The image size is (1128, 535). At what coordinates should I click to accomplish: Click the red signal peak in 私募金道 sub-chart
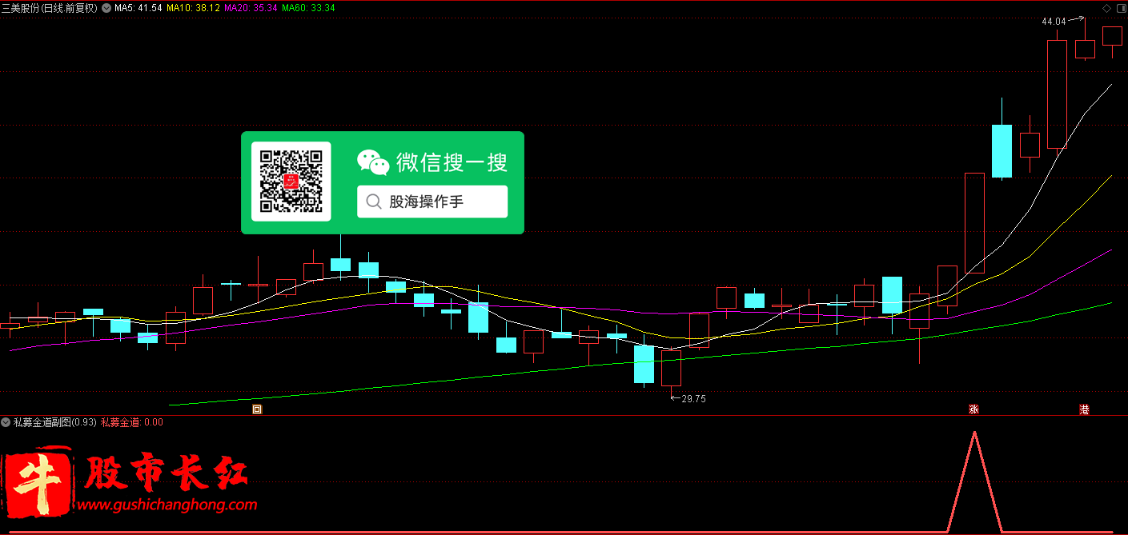pos(974,434)
